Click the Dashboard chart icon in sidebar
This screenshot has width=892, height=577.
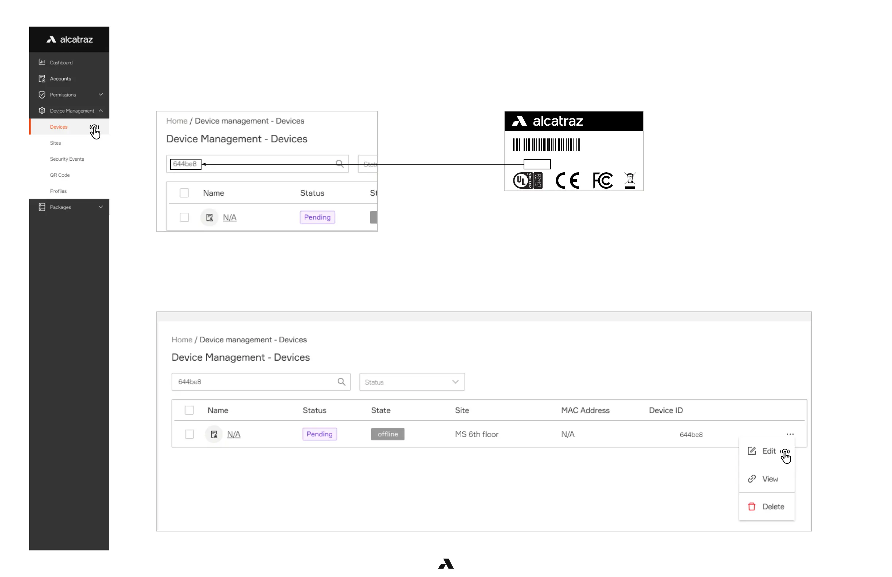pyautogui.click(x=42, y=62)
